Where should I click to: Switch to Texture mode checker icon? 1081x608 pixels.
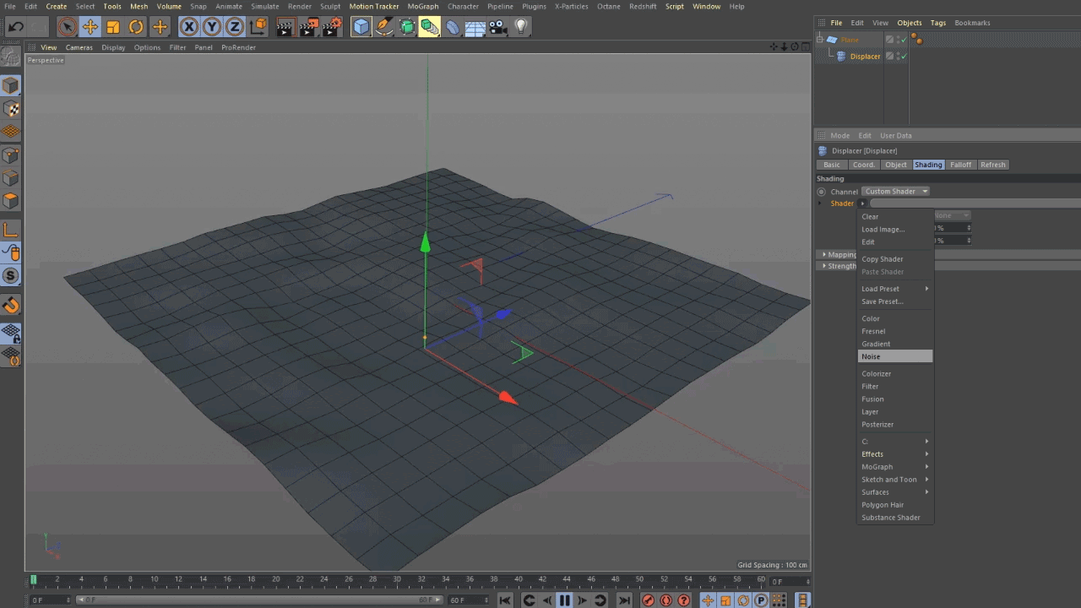tap(11, 109)
